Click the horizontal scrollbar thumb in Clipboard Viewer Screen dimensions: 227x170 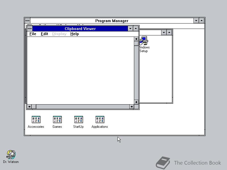(34, 107)
